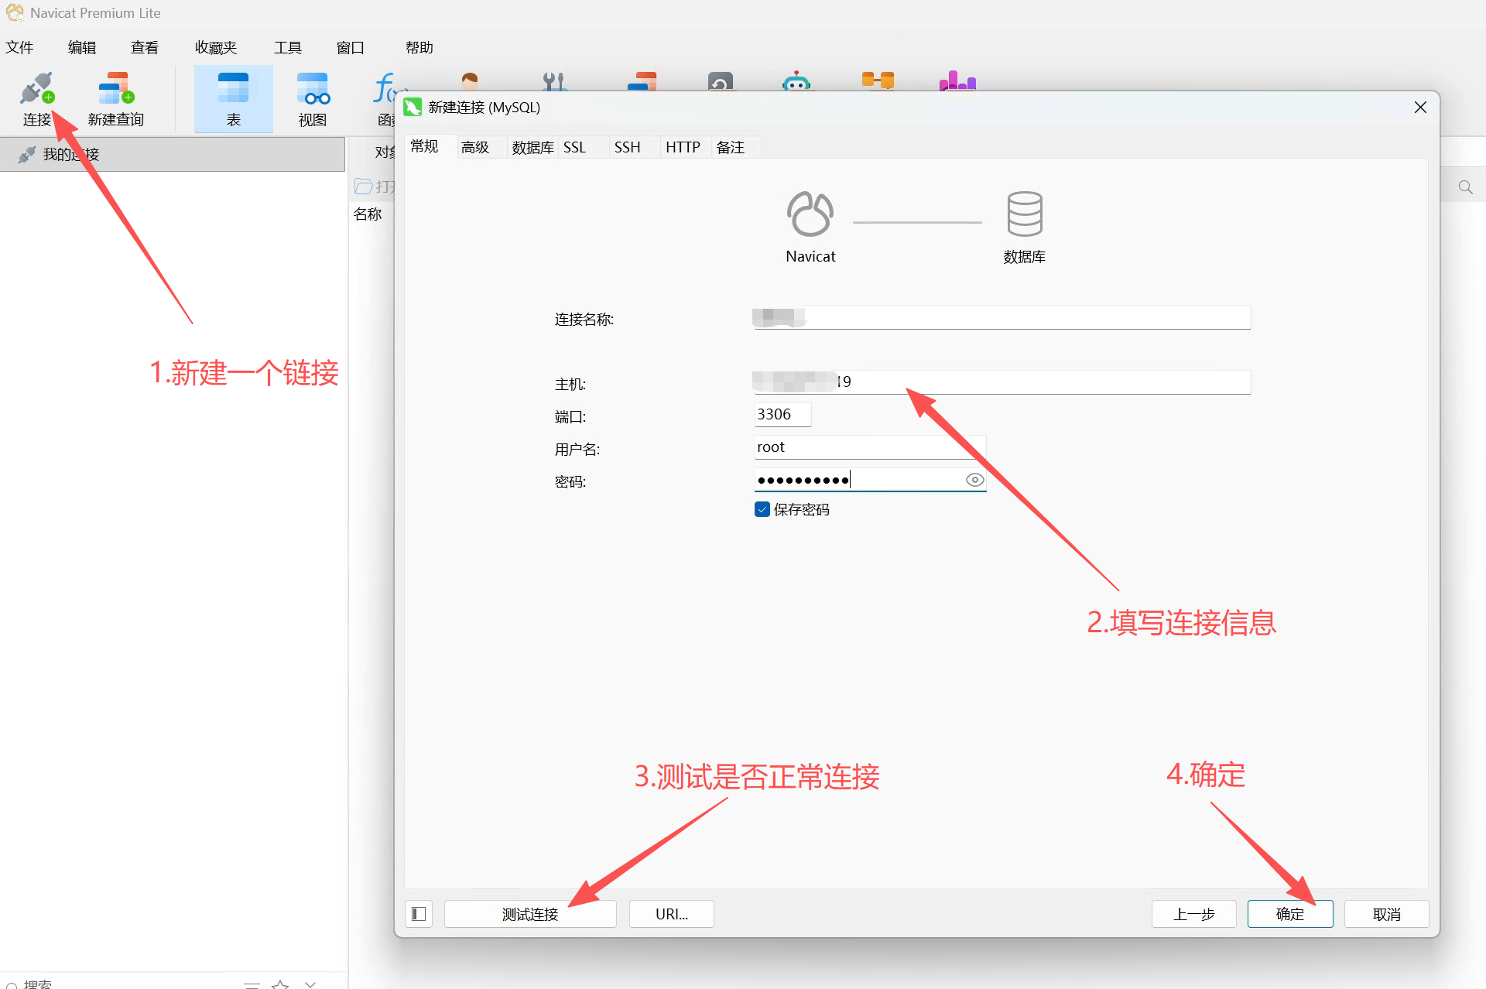Viewport: 1486px width, 989px height.
Task: Show password using the eye icon
Action: click(974, 480)
